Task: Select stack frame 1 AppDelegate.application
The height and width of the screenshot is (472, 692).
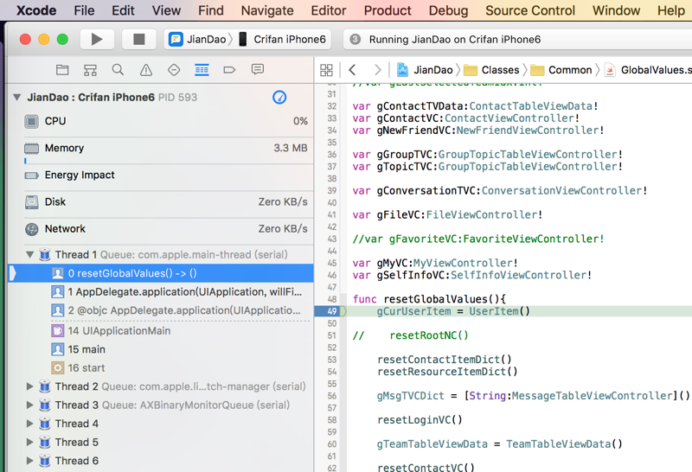Action: pos(161,292)
